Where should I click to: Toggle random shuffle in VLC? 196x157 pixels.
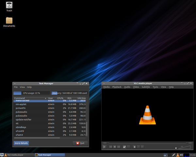coord(142,147)
